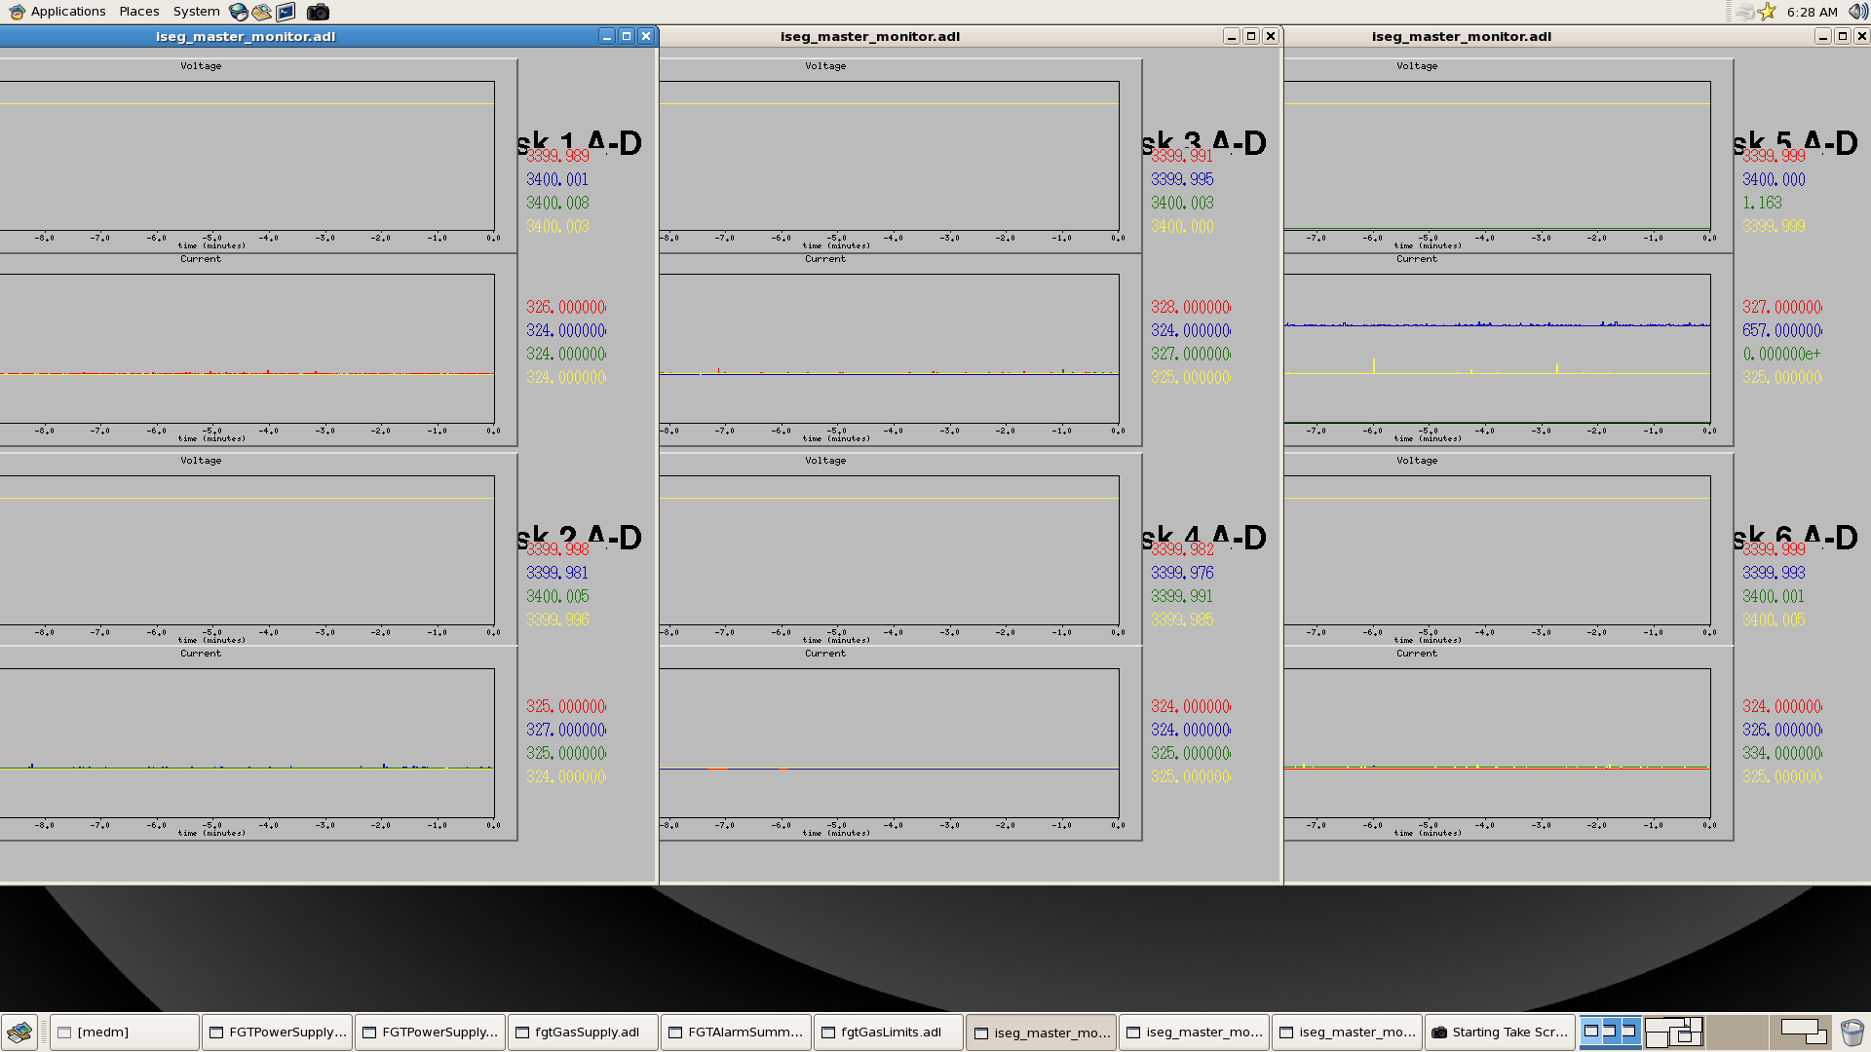Open the volume control speaker icon

pos(1857,12)
